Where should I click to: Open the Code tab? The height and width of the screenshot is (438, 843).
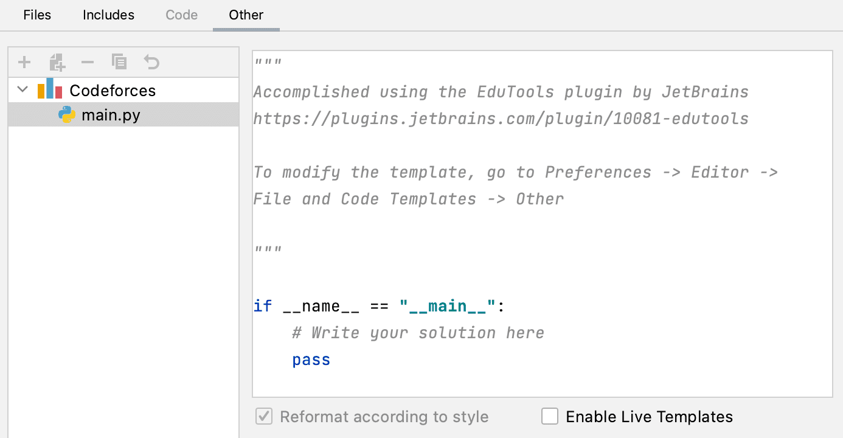182,15
